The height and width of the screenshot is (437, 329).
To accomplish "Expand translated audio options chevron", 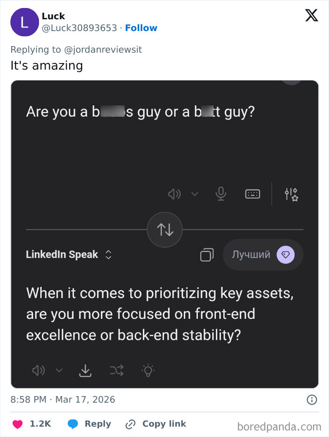I will pyautogui.click(x=59, y=371).
